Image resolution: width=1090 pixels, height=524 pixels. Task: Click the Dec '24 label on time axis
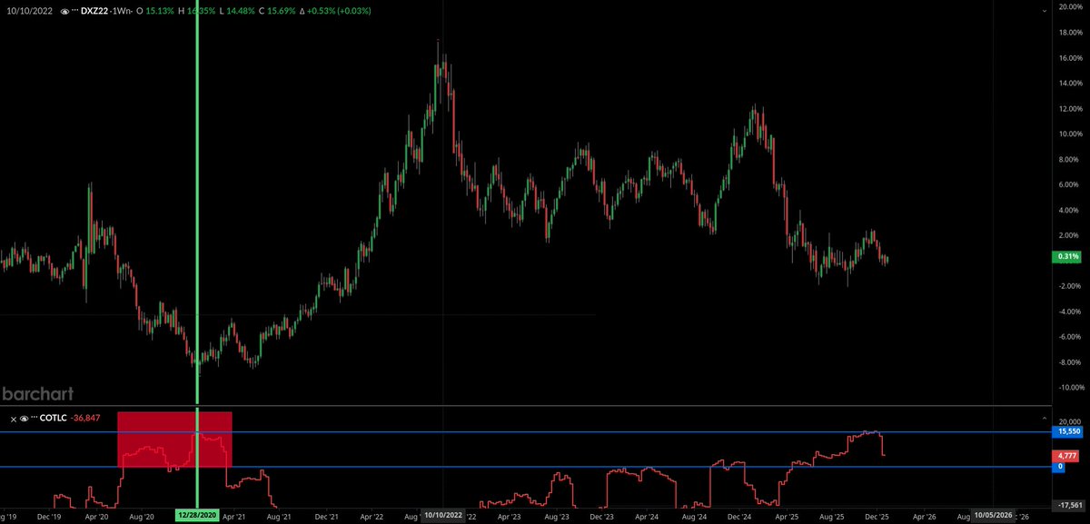[741, 516]
